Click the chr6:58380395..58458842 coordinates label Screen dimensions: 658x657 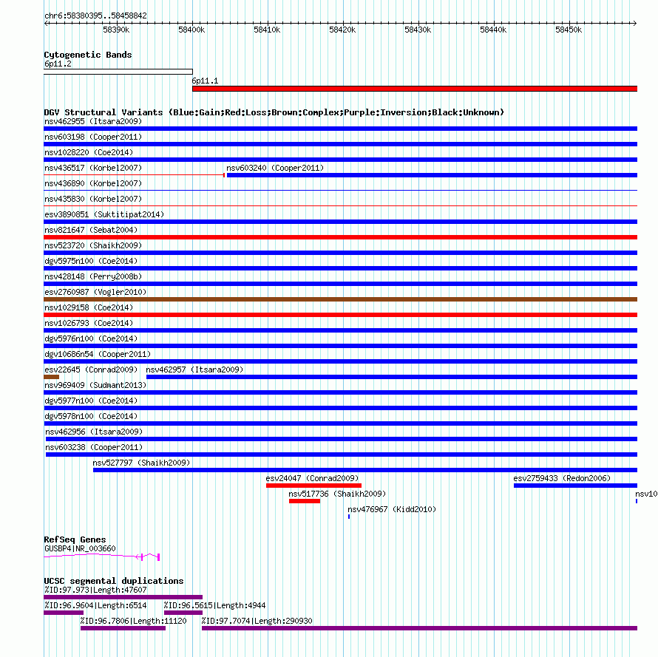point(95,16)
